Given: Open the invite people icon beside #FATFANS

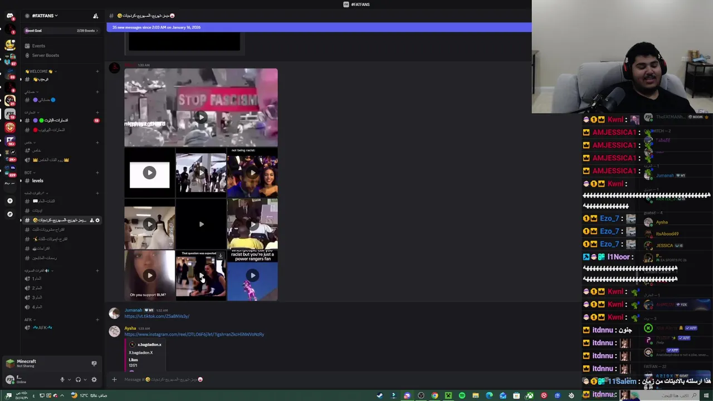Looking at the screenshot, I should [95, 16].
